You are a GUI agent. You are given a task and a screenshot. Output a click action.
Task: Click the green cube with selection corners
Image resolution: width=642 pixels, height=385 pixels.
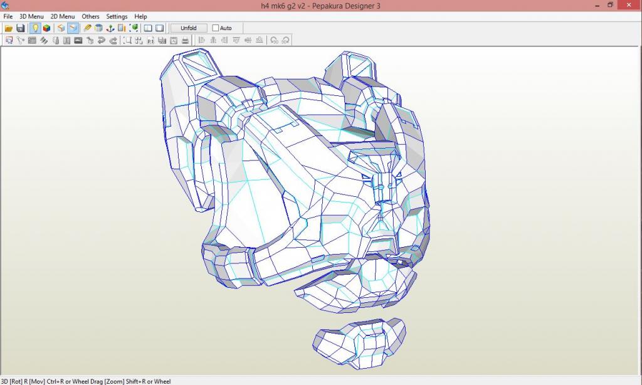point(134,28)
